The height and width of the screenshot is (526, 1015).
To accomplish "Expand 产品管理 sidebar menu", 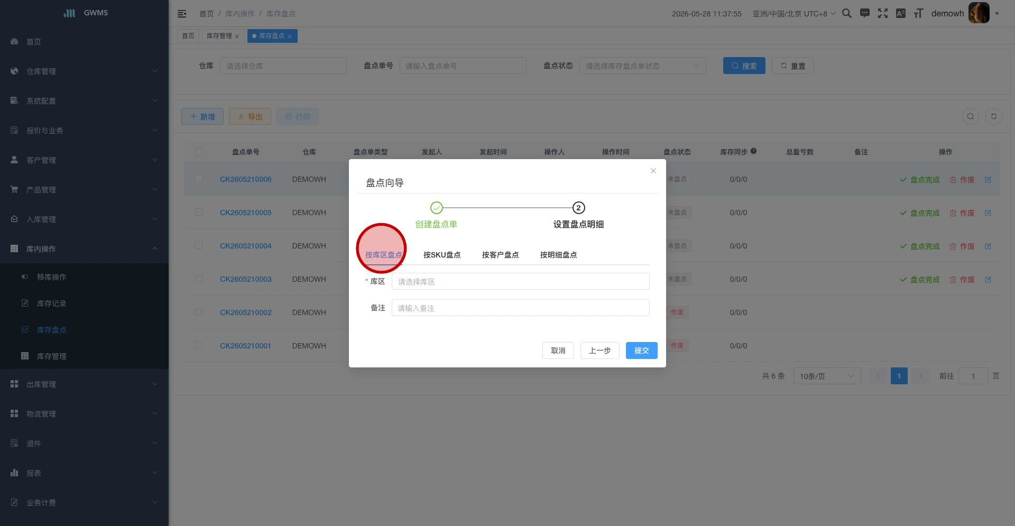I will click(84, 190).
